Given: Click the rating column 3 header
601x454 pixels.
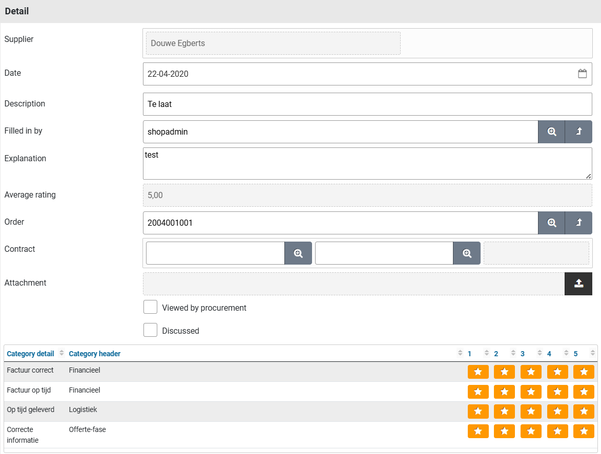Looking at the screenshot, I should 523,354.
